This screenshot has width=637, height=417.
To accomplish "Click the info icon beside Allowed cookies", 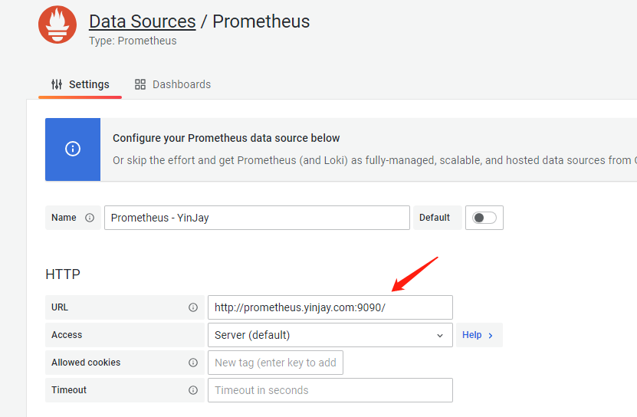I will [193, 363].
